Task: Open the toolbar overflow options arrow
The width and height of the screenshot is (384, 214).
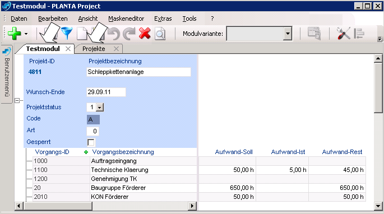Action: pos(380,39)
